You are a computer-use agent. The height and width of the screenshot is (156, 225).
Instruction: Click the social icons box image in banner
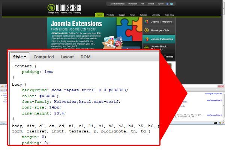click(x=112, y=43)
